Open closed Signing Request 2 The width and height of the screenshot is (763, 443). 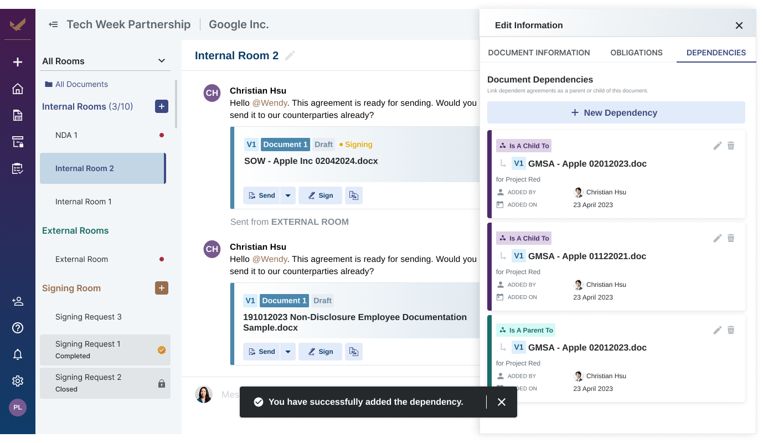click(x=105, y=383)
